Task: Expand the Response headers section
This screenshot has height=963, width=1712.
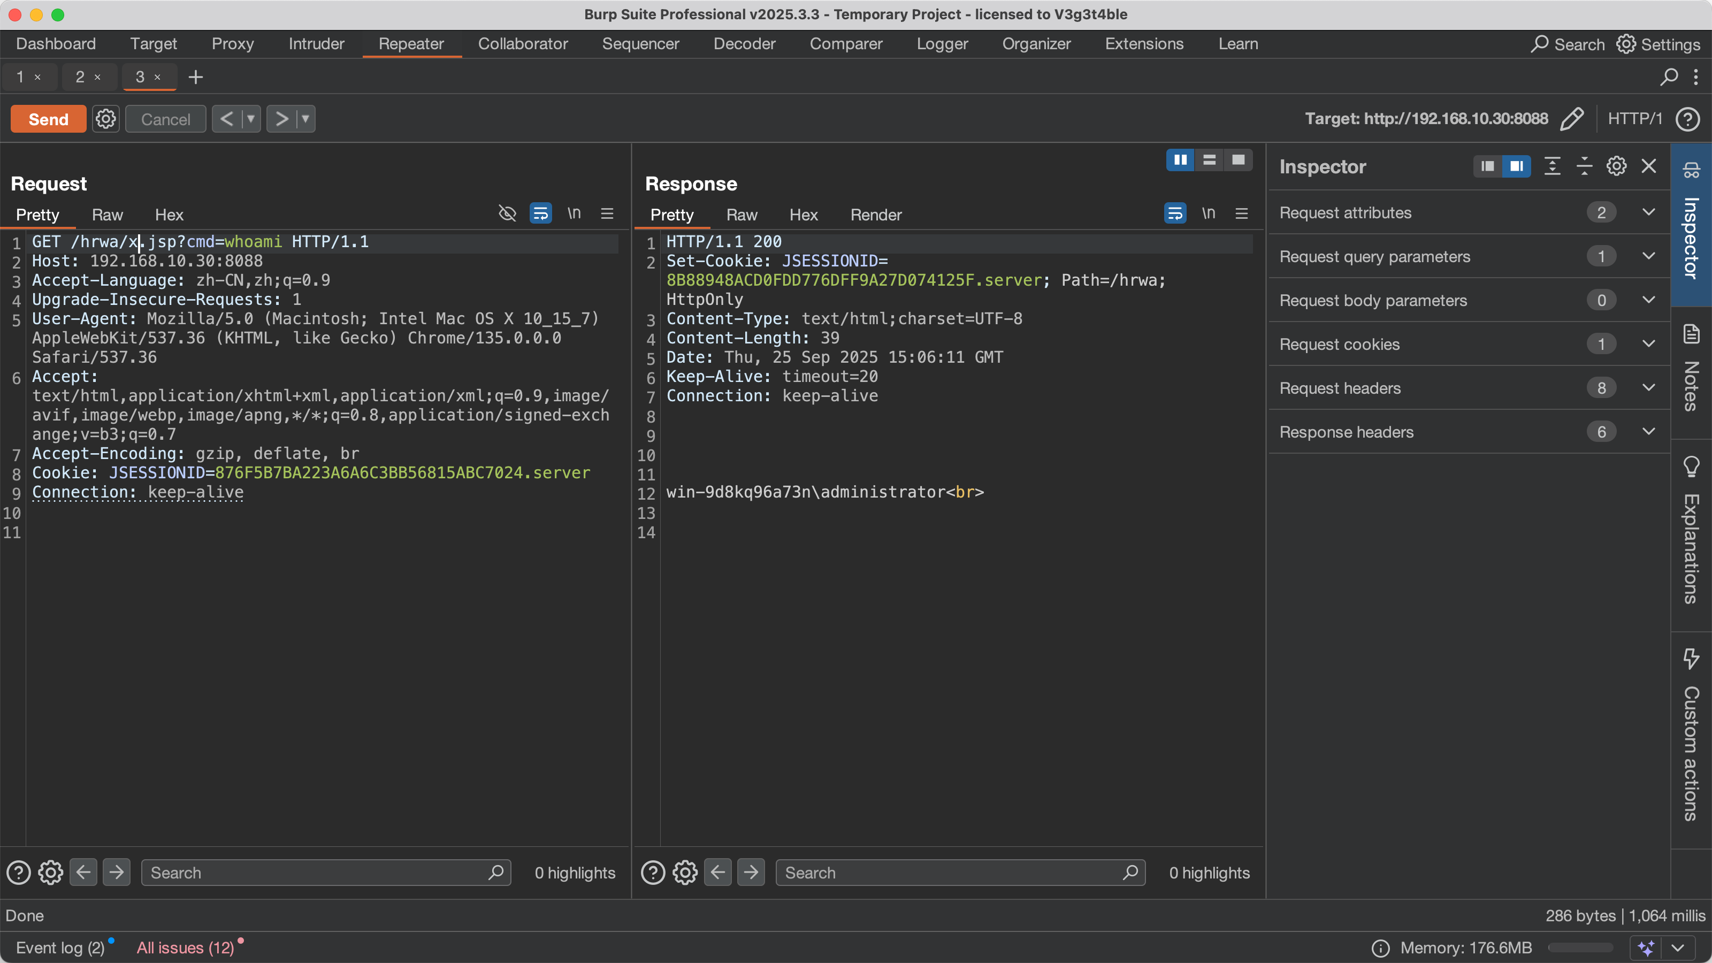Action: tap(1648, 432)
